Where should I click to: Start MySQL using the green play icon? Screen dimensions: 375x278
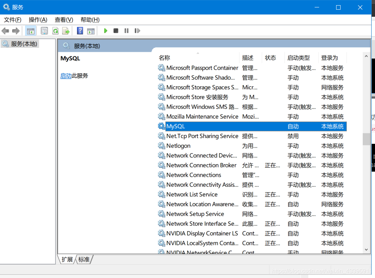[106, 31]
